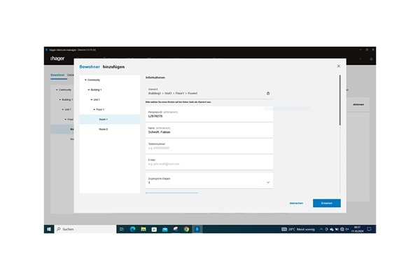Collapse the Building 1 tree node
This screenshot has height=280, width=420.
[90, 90]
